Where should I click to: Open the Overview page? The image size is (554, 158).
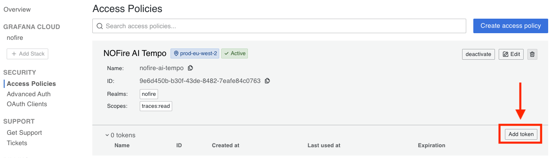tap(17, 10)
